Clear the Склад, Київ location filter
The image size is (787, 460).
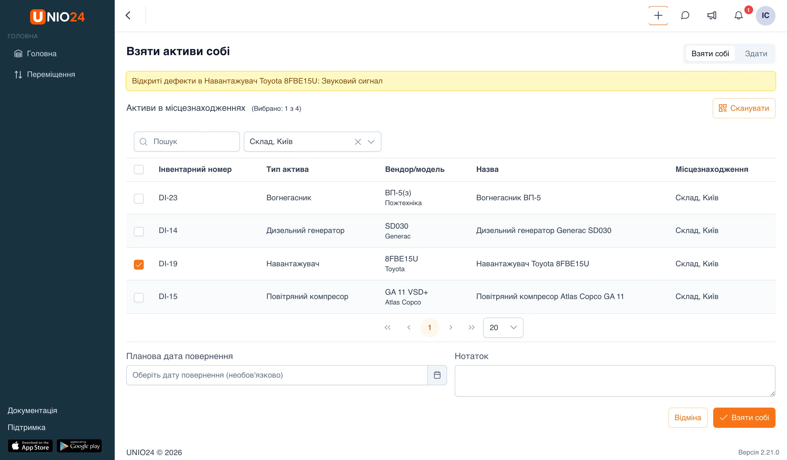[x=358, y=142]
